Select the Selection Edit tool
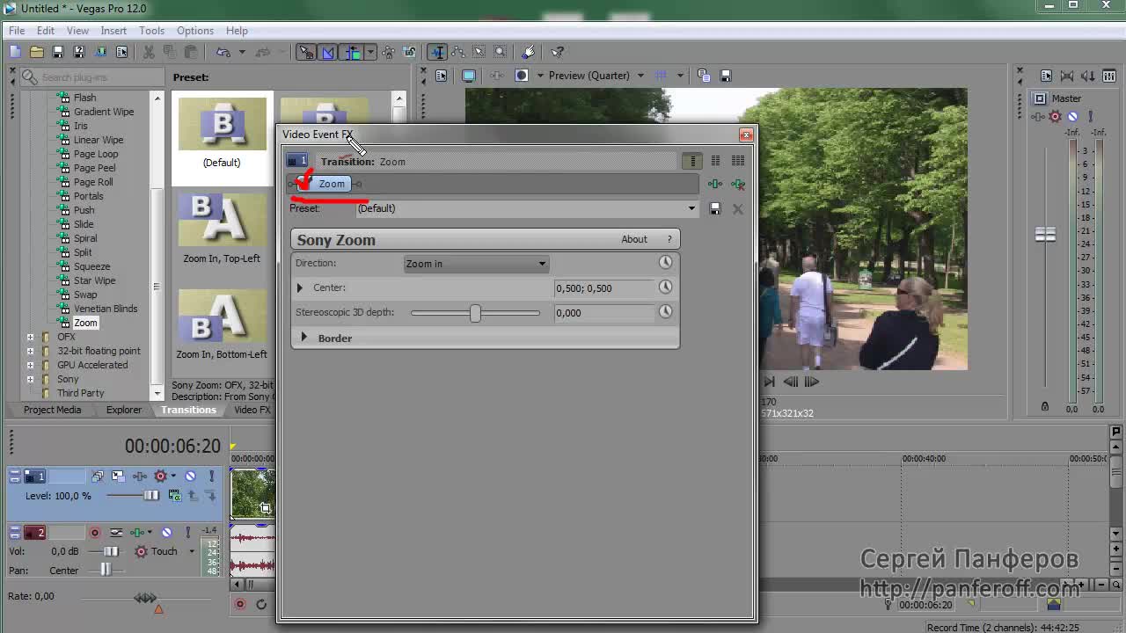The image size is (1126, 633). (479, 52)
